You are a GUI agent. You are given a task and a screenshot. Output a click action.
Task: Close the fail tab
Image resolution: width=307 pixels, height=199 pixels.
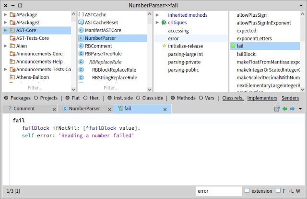pyautogui.click(x=165, y=110)
